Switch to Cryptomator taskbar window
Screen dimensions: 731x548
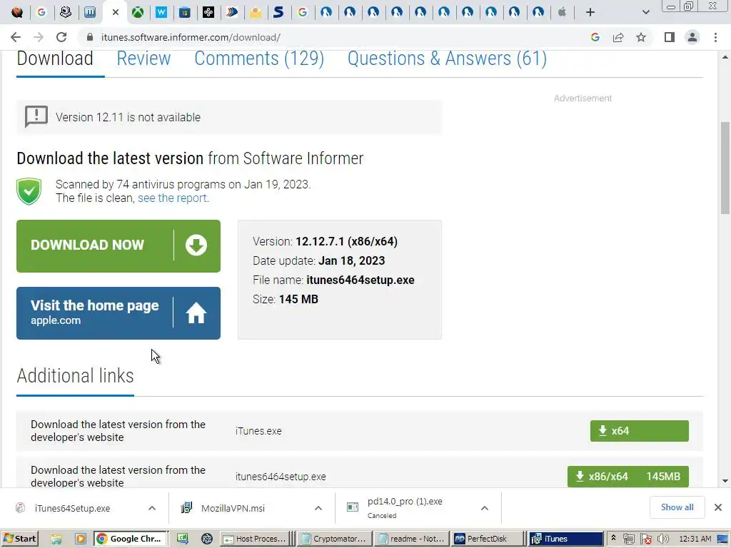pos(334,539)
